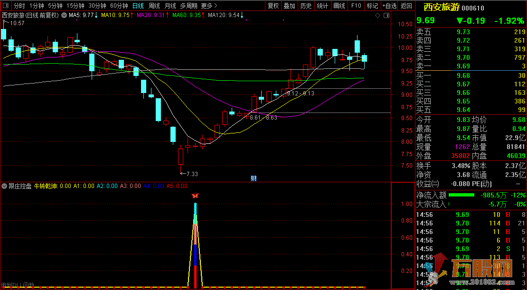
Task: Click the 换手 3.48% value
Action: tap(461, 166)
